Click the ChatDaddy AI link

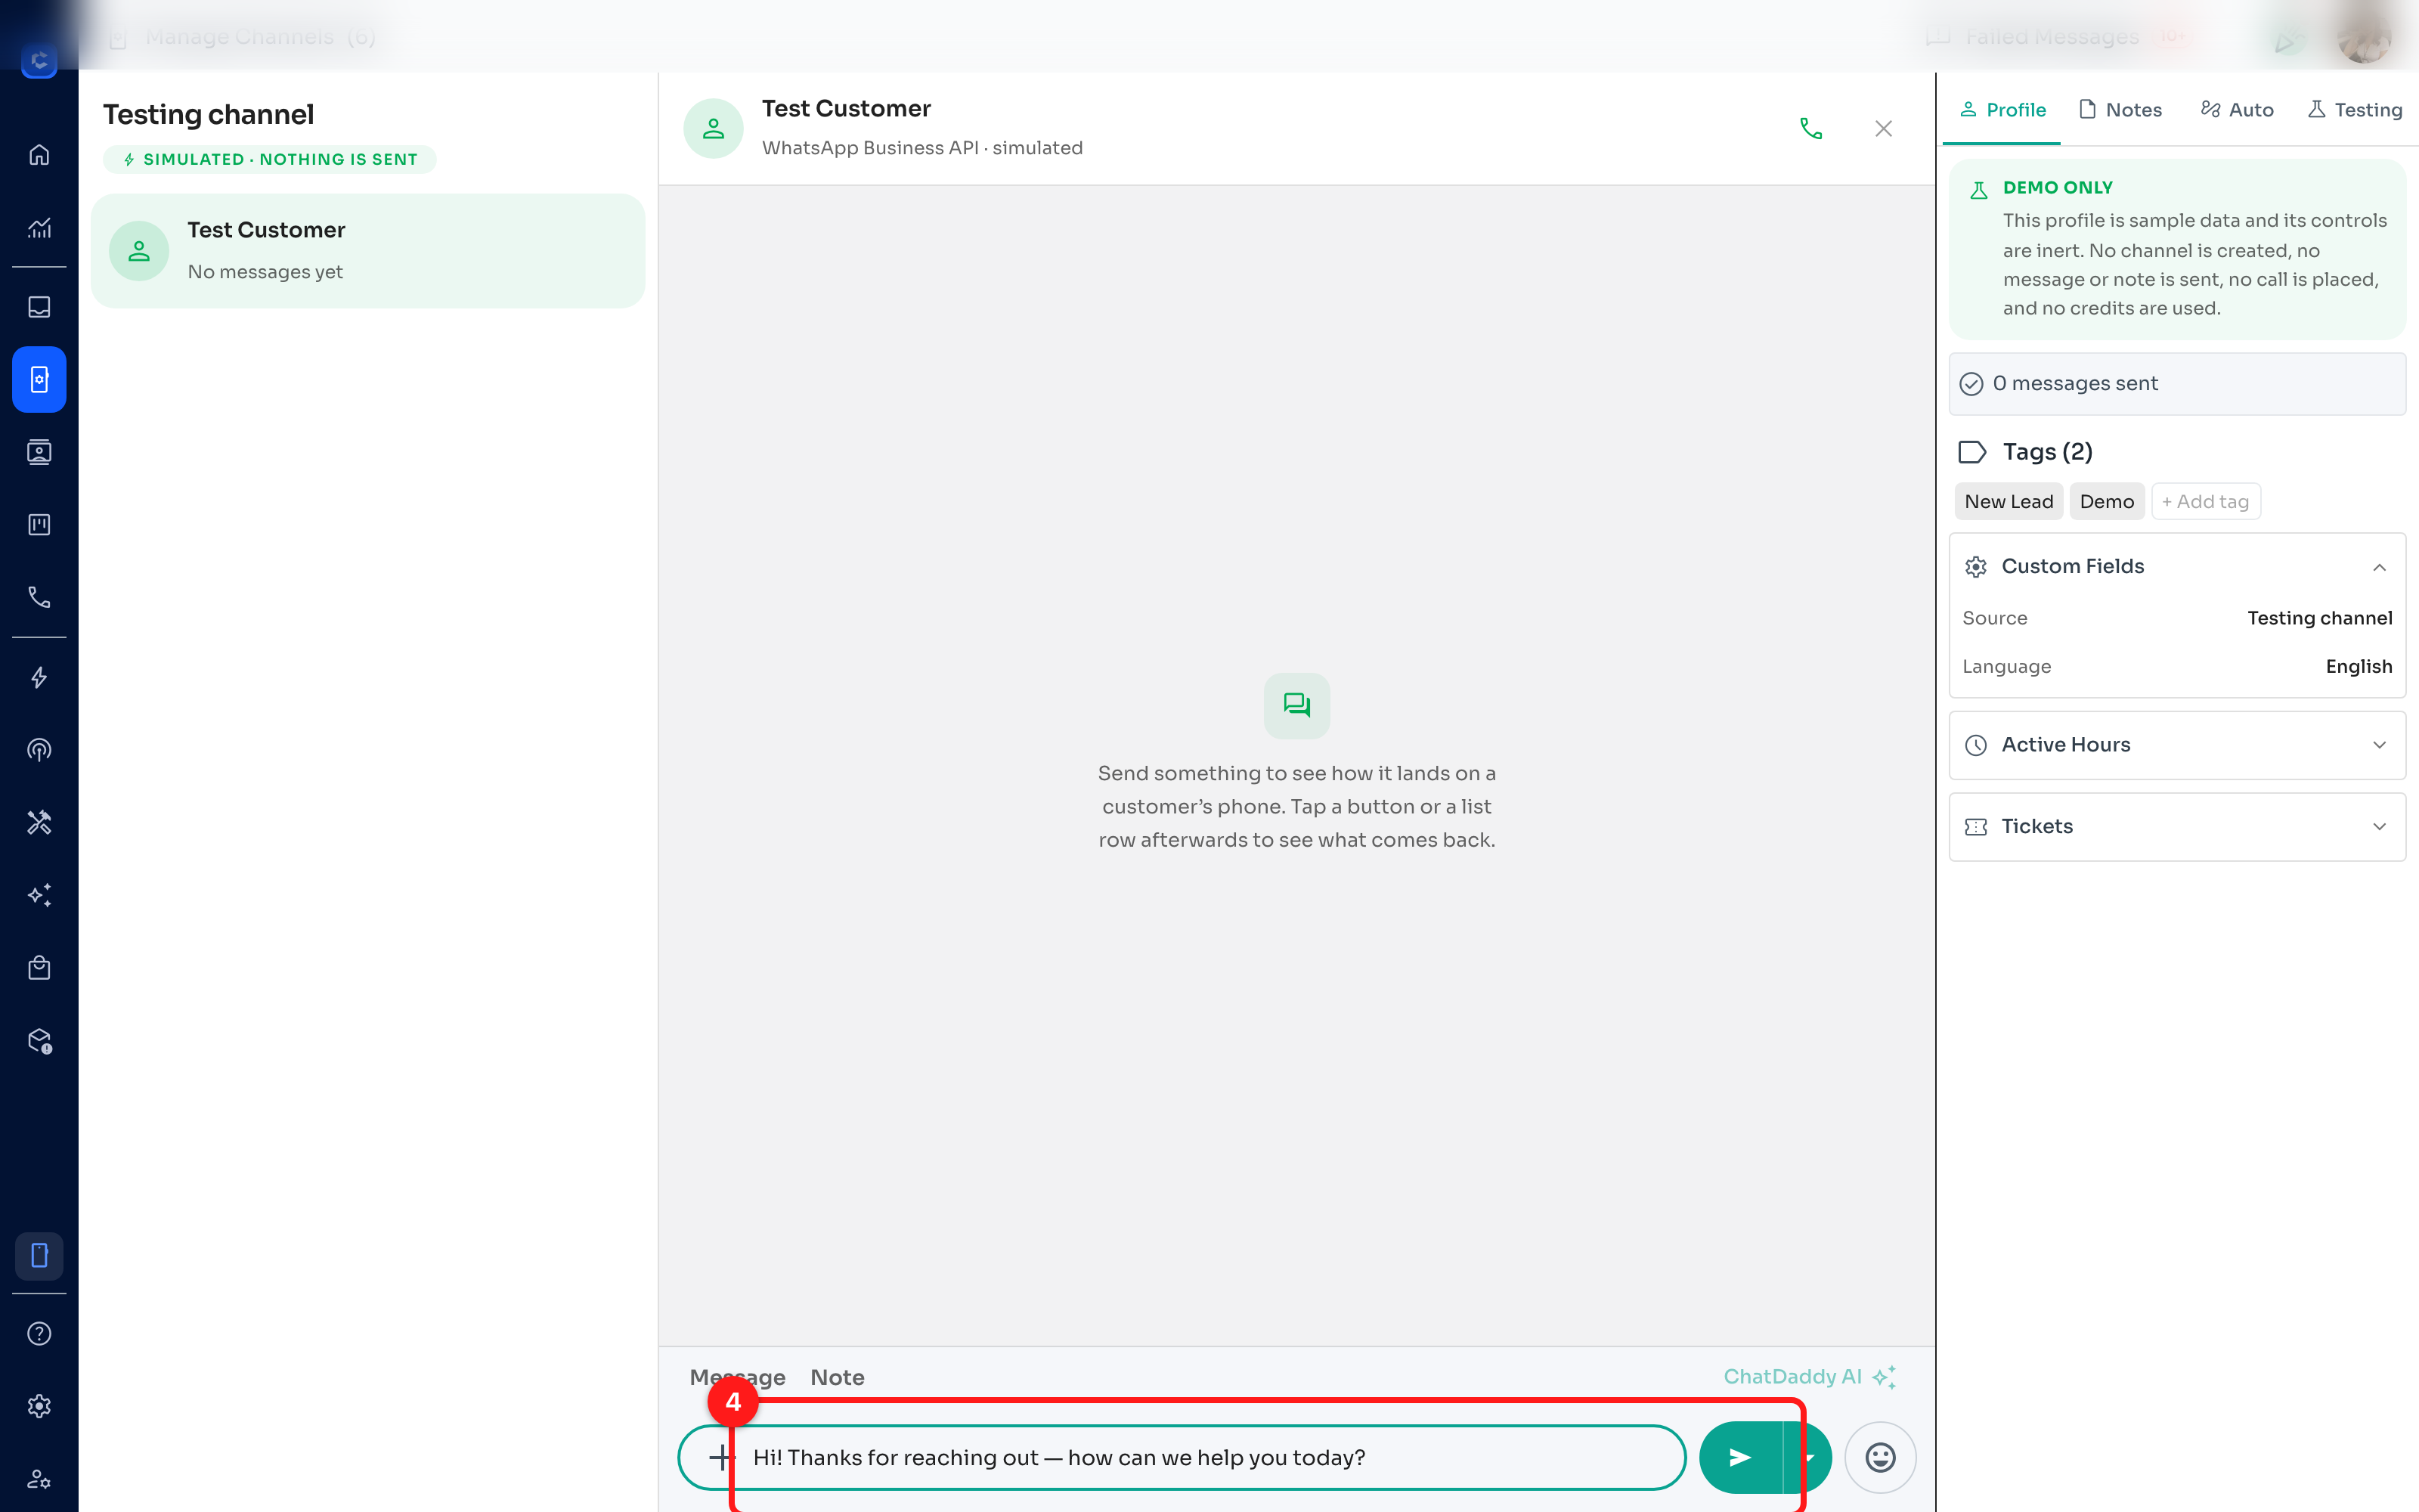(x=1809, y=1377)
